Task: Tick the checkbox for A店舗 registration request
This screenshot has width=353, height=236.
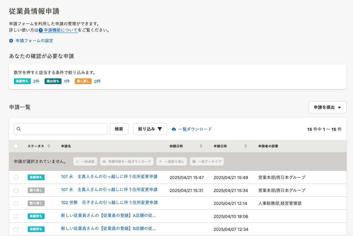Action: 16,216
